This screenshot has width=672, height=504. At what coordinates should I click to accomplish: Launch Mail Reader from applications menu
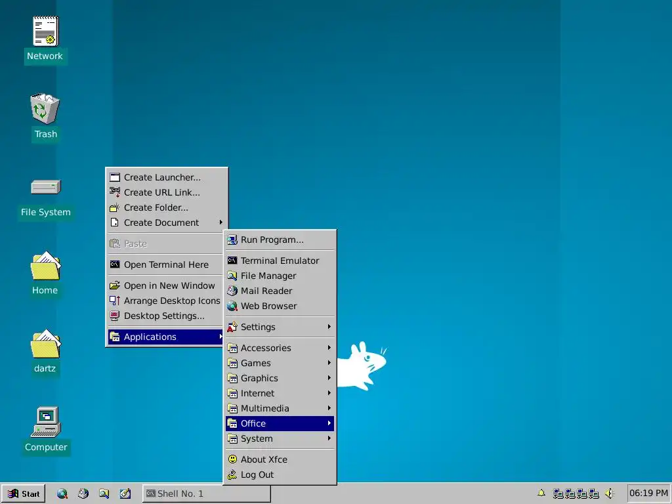click(280, 291)
